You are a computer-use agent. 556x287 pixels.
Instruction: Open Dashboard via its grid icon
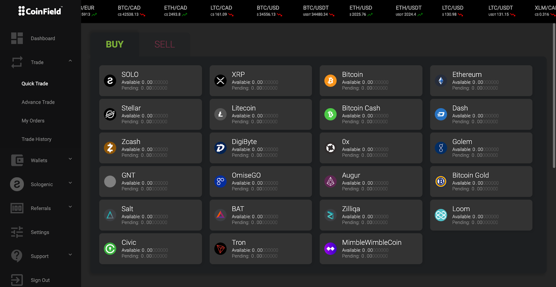click(17, 38)
